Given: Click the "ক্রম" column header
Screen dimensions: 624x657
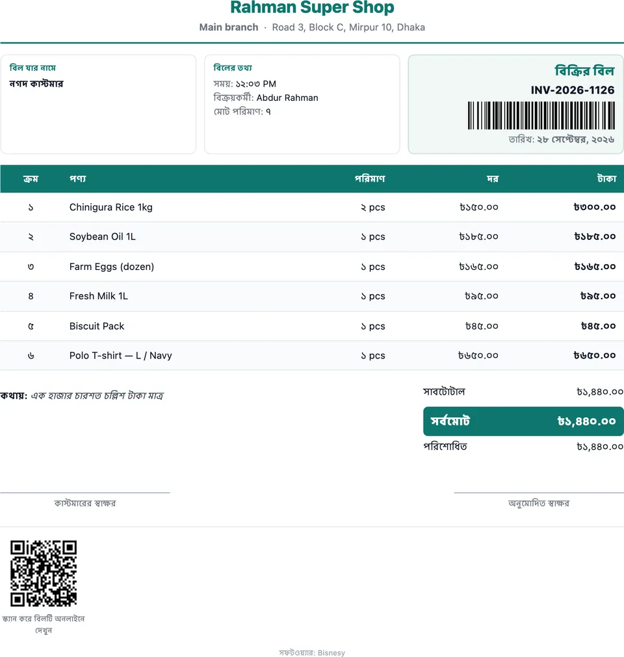Looking at the screenshot, I should click(x=31, y=179).
